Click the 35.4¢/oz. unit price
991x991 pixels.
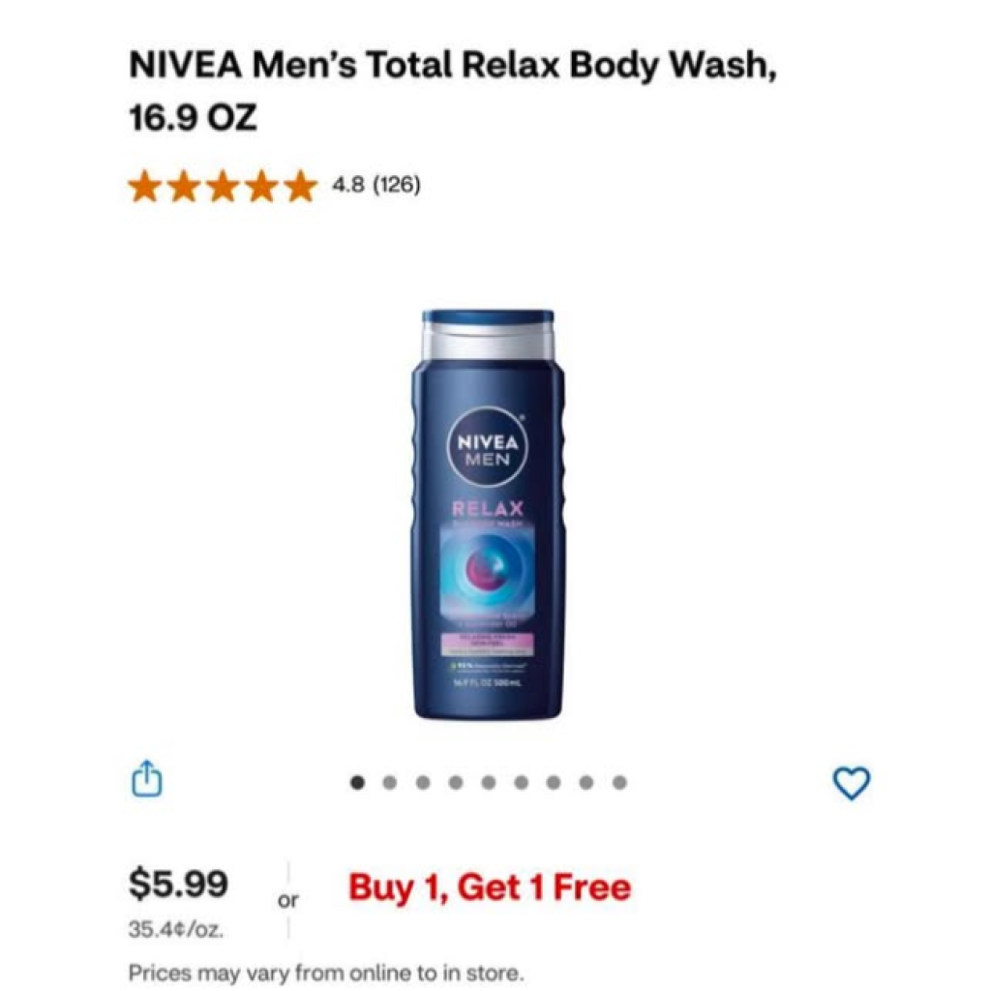176,930
